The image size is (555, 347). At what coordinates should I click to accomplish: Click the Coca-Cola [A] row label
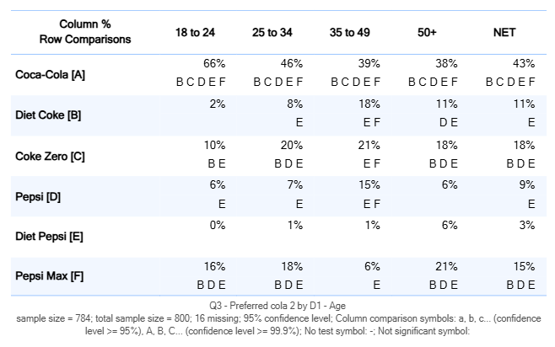point(51,74)
